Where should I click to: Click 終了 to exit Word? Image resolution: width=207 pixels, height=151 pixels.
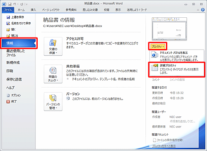pos(12,101)
